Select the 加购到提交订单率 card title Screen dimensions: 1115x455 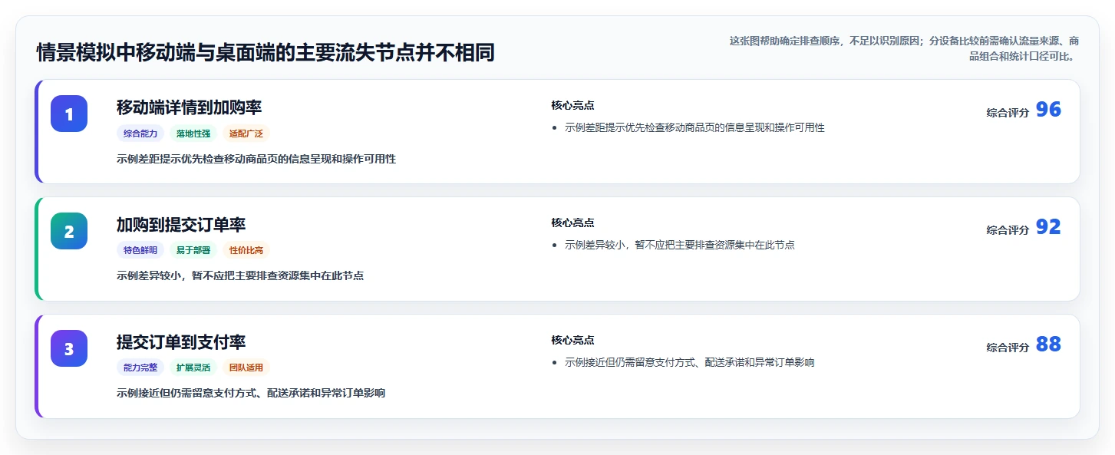[x=181, y=224]
